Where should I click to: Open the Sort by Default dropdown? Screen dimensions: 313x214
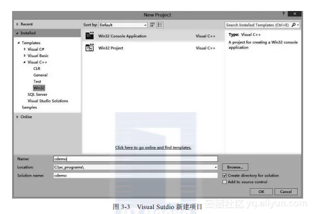click(123, 25)
